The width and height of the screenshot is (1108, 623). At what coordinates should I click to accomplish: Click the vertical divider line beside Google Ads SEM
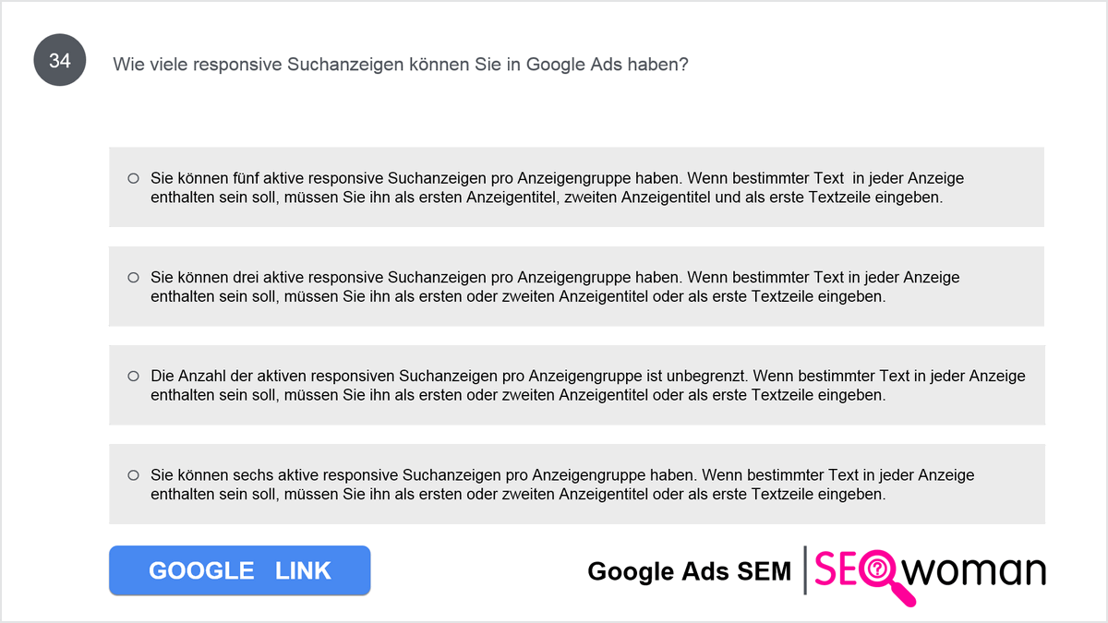pyautogui.click(x=805, y=570)
